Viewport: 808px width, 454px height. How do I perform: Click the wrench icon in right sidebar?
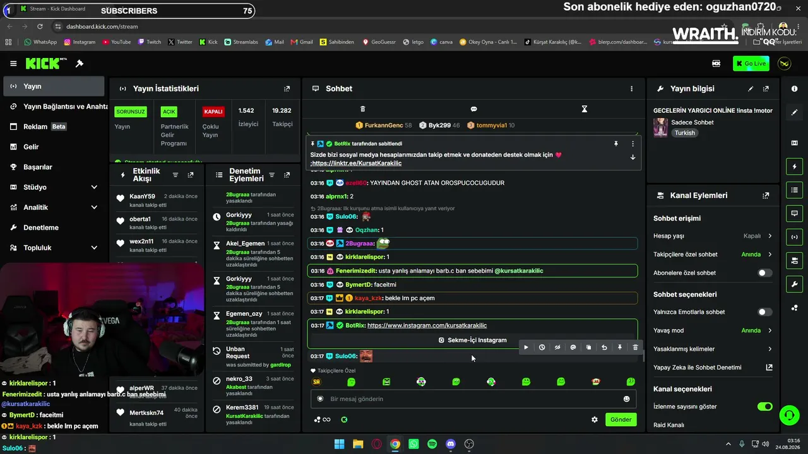pos(794,284)
